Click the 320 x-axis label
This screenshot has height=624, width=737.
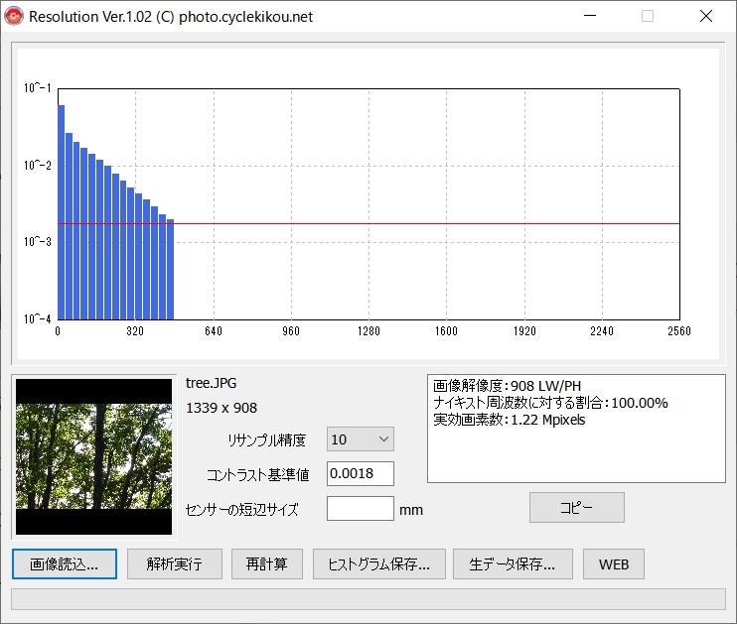click(135, 331)
